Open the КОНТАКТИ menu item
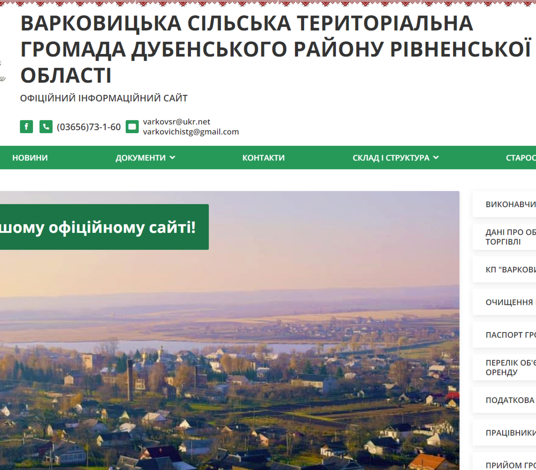The height and width of the screenshot is (470, 536). (263, 158)
